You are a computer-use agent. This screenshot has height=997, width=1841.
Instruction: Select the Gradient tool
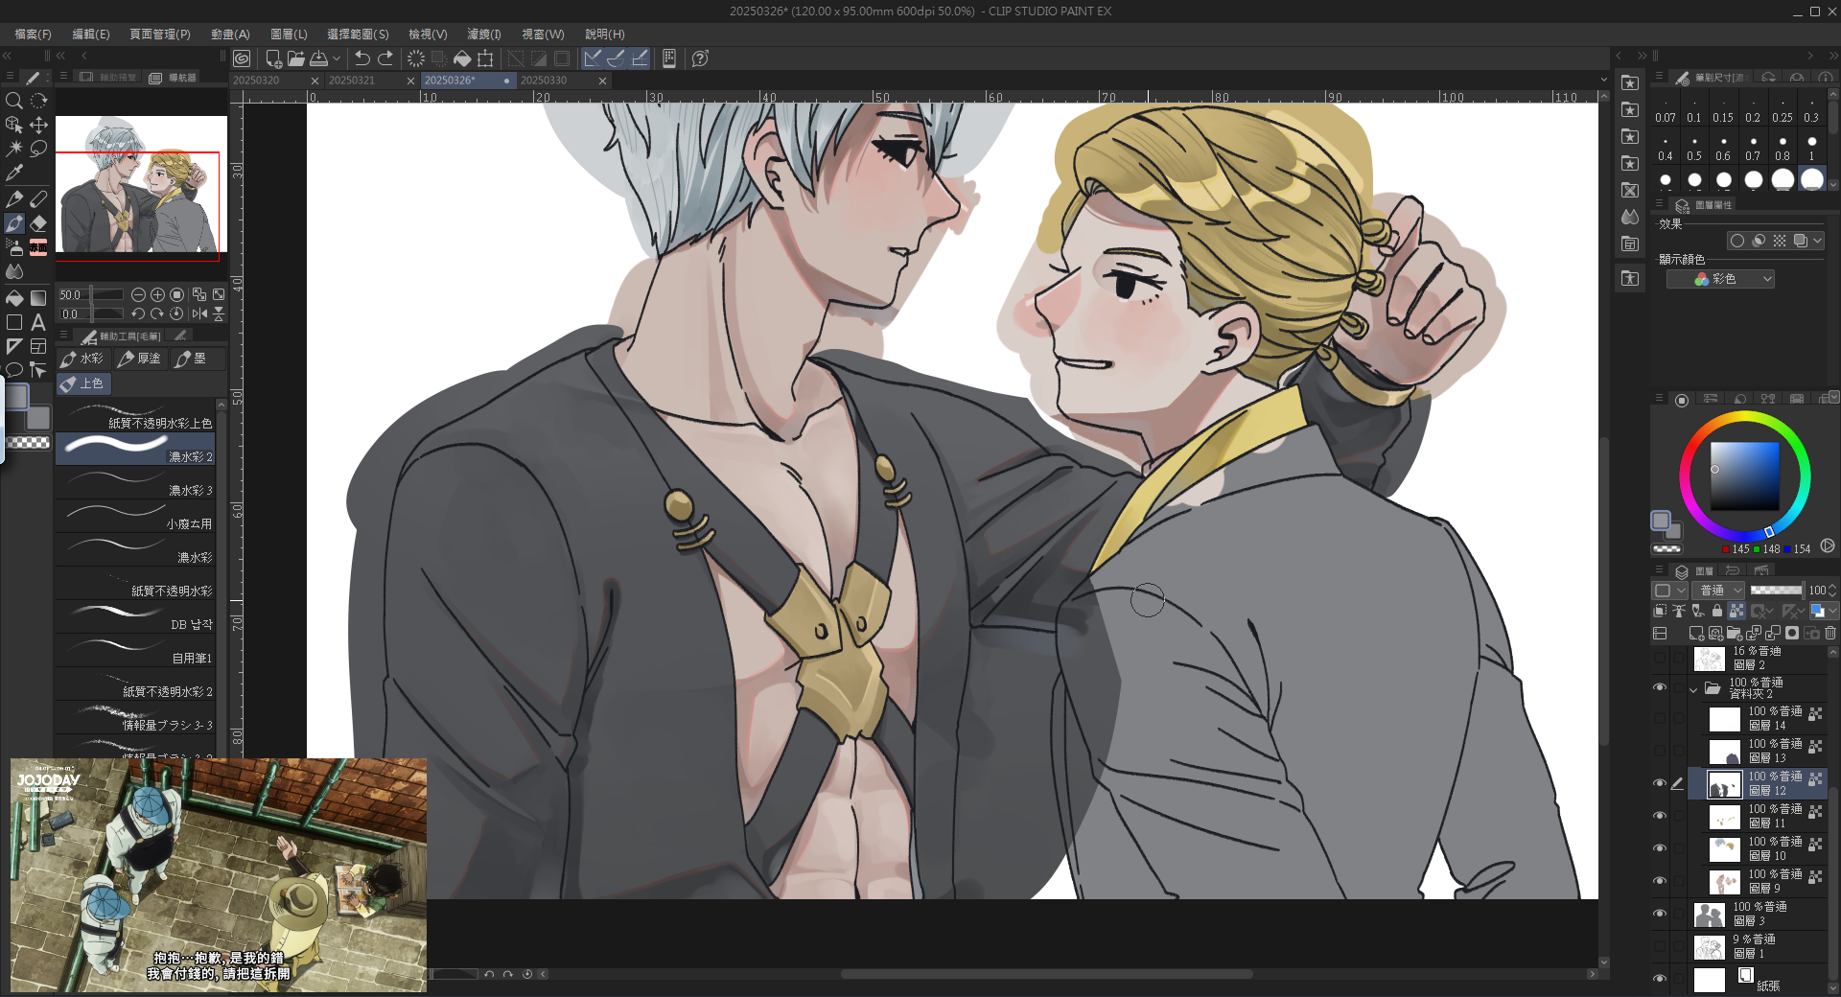pos(38,298)
